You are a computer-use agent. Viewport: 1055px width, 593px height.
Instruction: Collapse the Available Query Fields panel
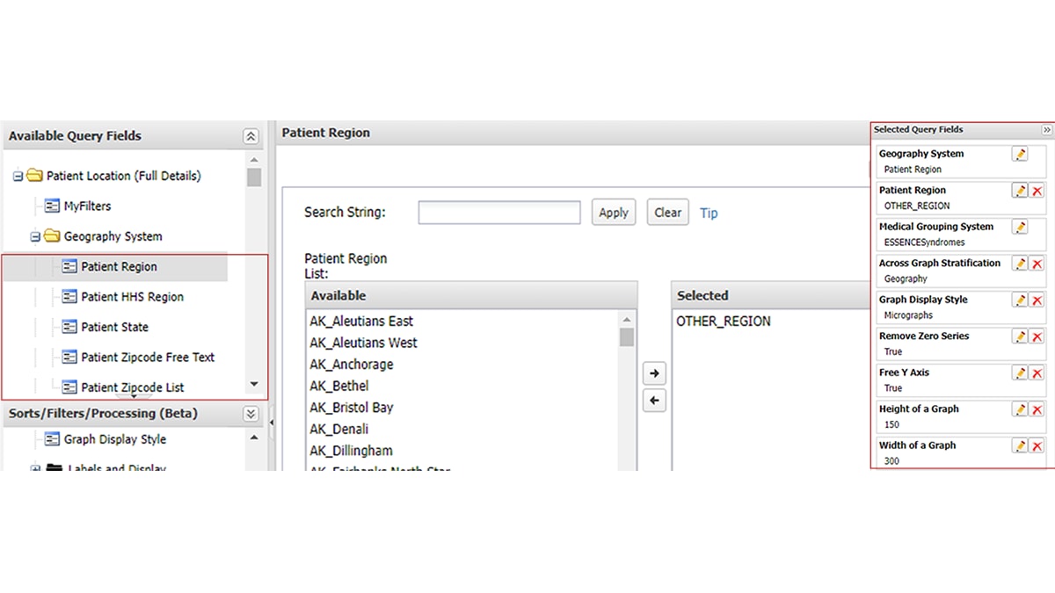pyautogui.click(x=251, y=136)
